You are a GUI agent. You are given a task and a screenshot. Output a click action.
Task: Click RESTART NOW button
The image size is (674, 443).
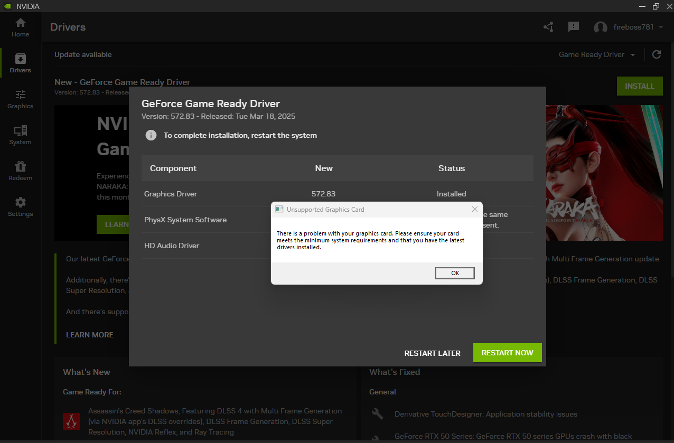[x=508, y=353]
